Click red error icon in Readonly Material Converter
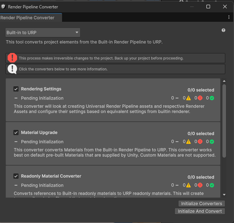Viewport: 234px width, 223px height. 200,185
